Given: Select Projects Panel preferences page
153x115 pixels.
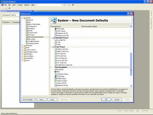Looking at the screenshot, I should tap(33, 33).
